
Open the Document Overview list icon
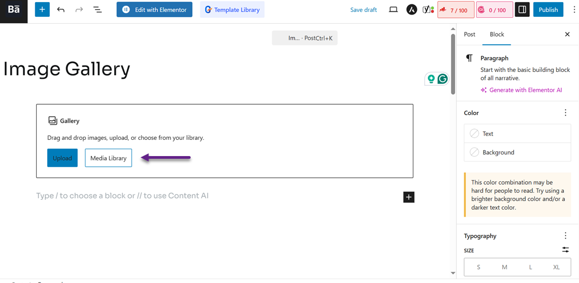(97, 10)
